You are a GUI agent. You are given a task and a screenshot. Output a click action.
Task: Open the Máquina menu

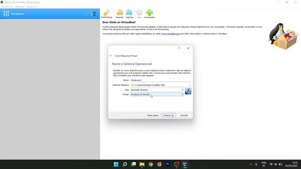point(20,7)
